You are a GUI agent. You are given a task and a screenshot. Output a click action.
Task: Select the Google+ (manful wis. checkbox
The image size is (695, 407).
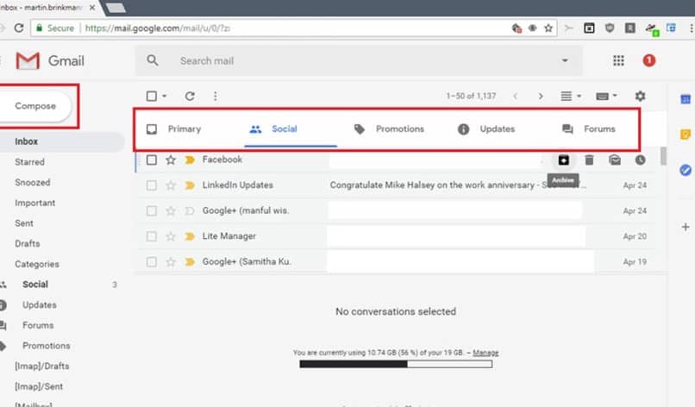tap(152, 211)
